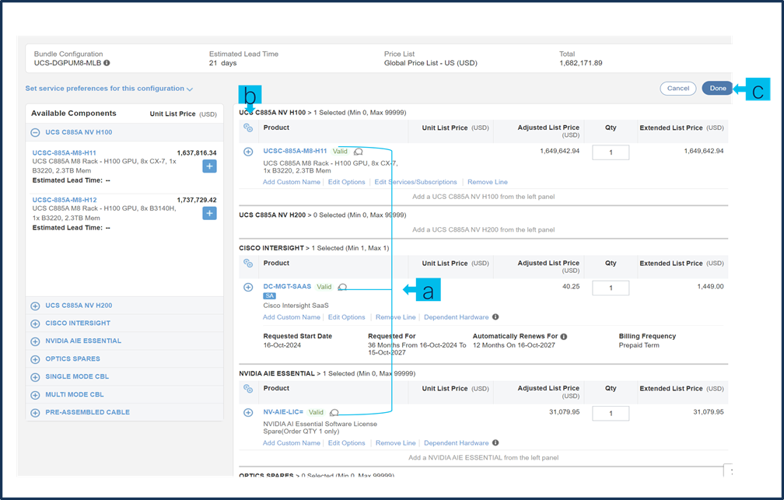Click adjusted list price 31,079.95 for NV-AIE-LIC=
Image resolution: width=784 pixels, height=500 pixels.
564,412
